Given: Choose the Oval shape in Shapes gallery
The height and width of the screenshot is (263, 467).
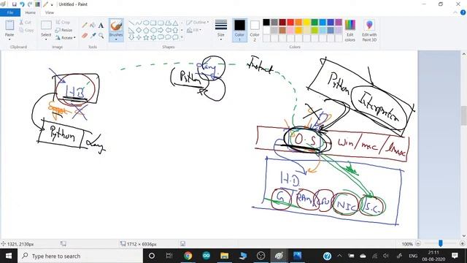Looking at the screenshot, I should pos(146,23).
